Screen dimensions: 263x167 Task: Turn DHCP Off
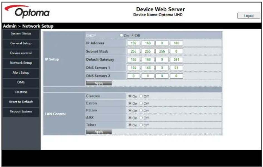point(132,35)
